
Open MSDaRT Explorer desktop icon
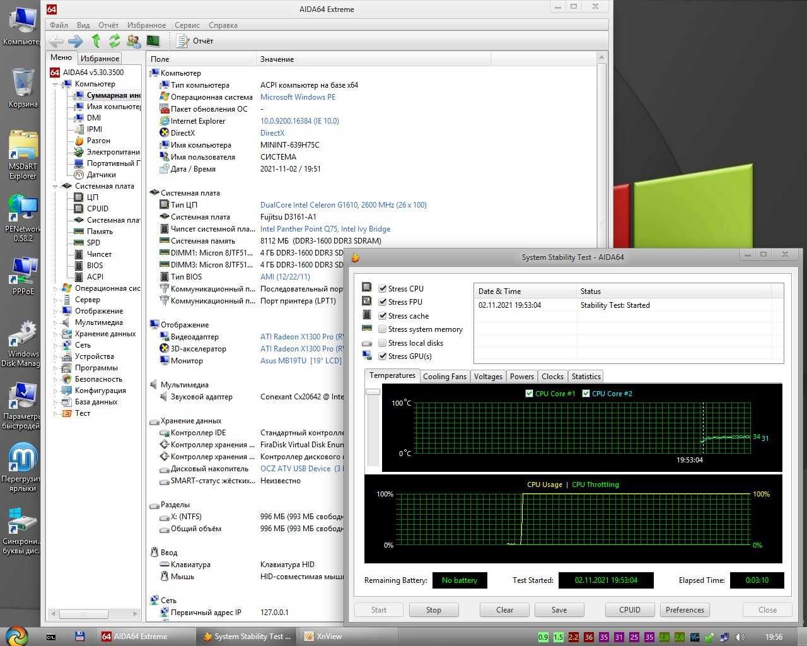(x=23, y=155)
